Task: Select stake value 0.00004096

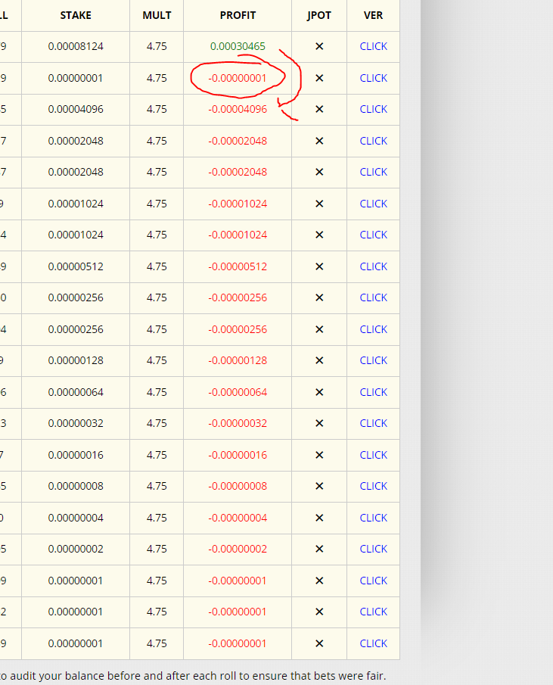Action: [x=76, y=109]
